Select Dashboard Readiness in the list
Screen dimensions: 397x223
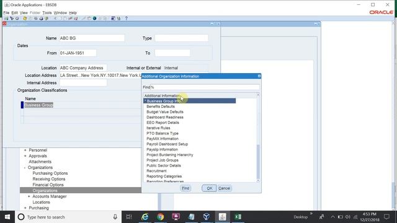point(165,117)
